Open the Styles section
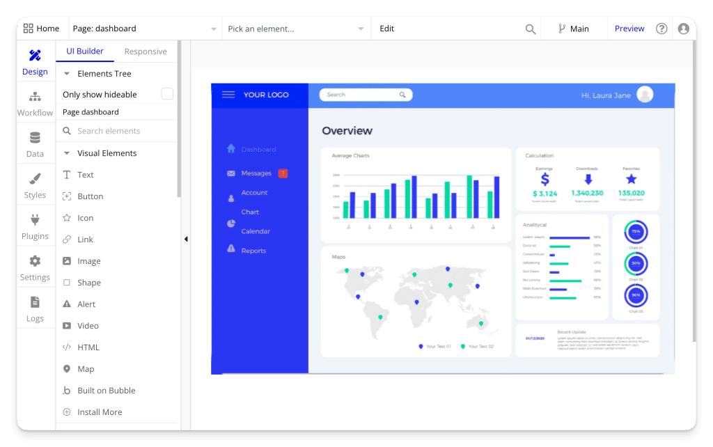This screenshot has width=713, height=447. (35, 185)
